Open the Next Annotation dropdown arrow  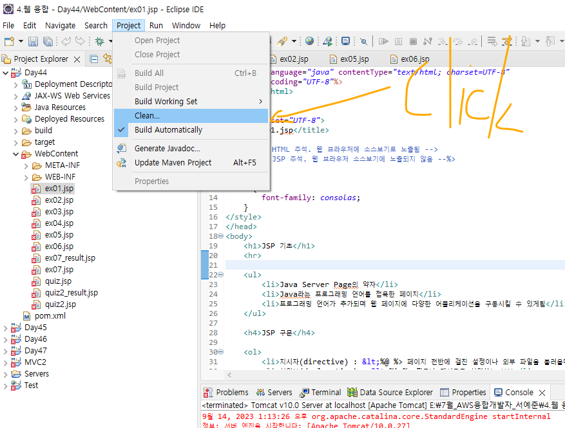tap(537, 41)
